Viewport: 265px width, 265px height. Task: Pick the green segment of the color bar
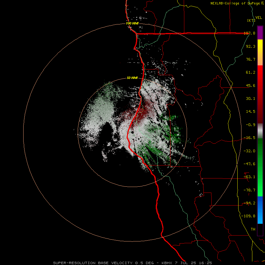click(x=260, y=167)
